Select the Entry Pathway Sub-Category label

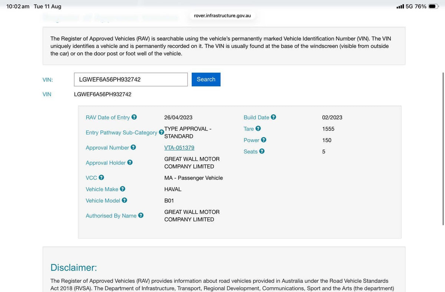pos(121,133)
